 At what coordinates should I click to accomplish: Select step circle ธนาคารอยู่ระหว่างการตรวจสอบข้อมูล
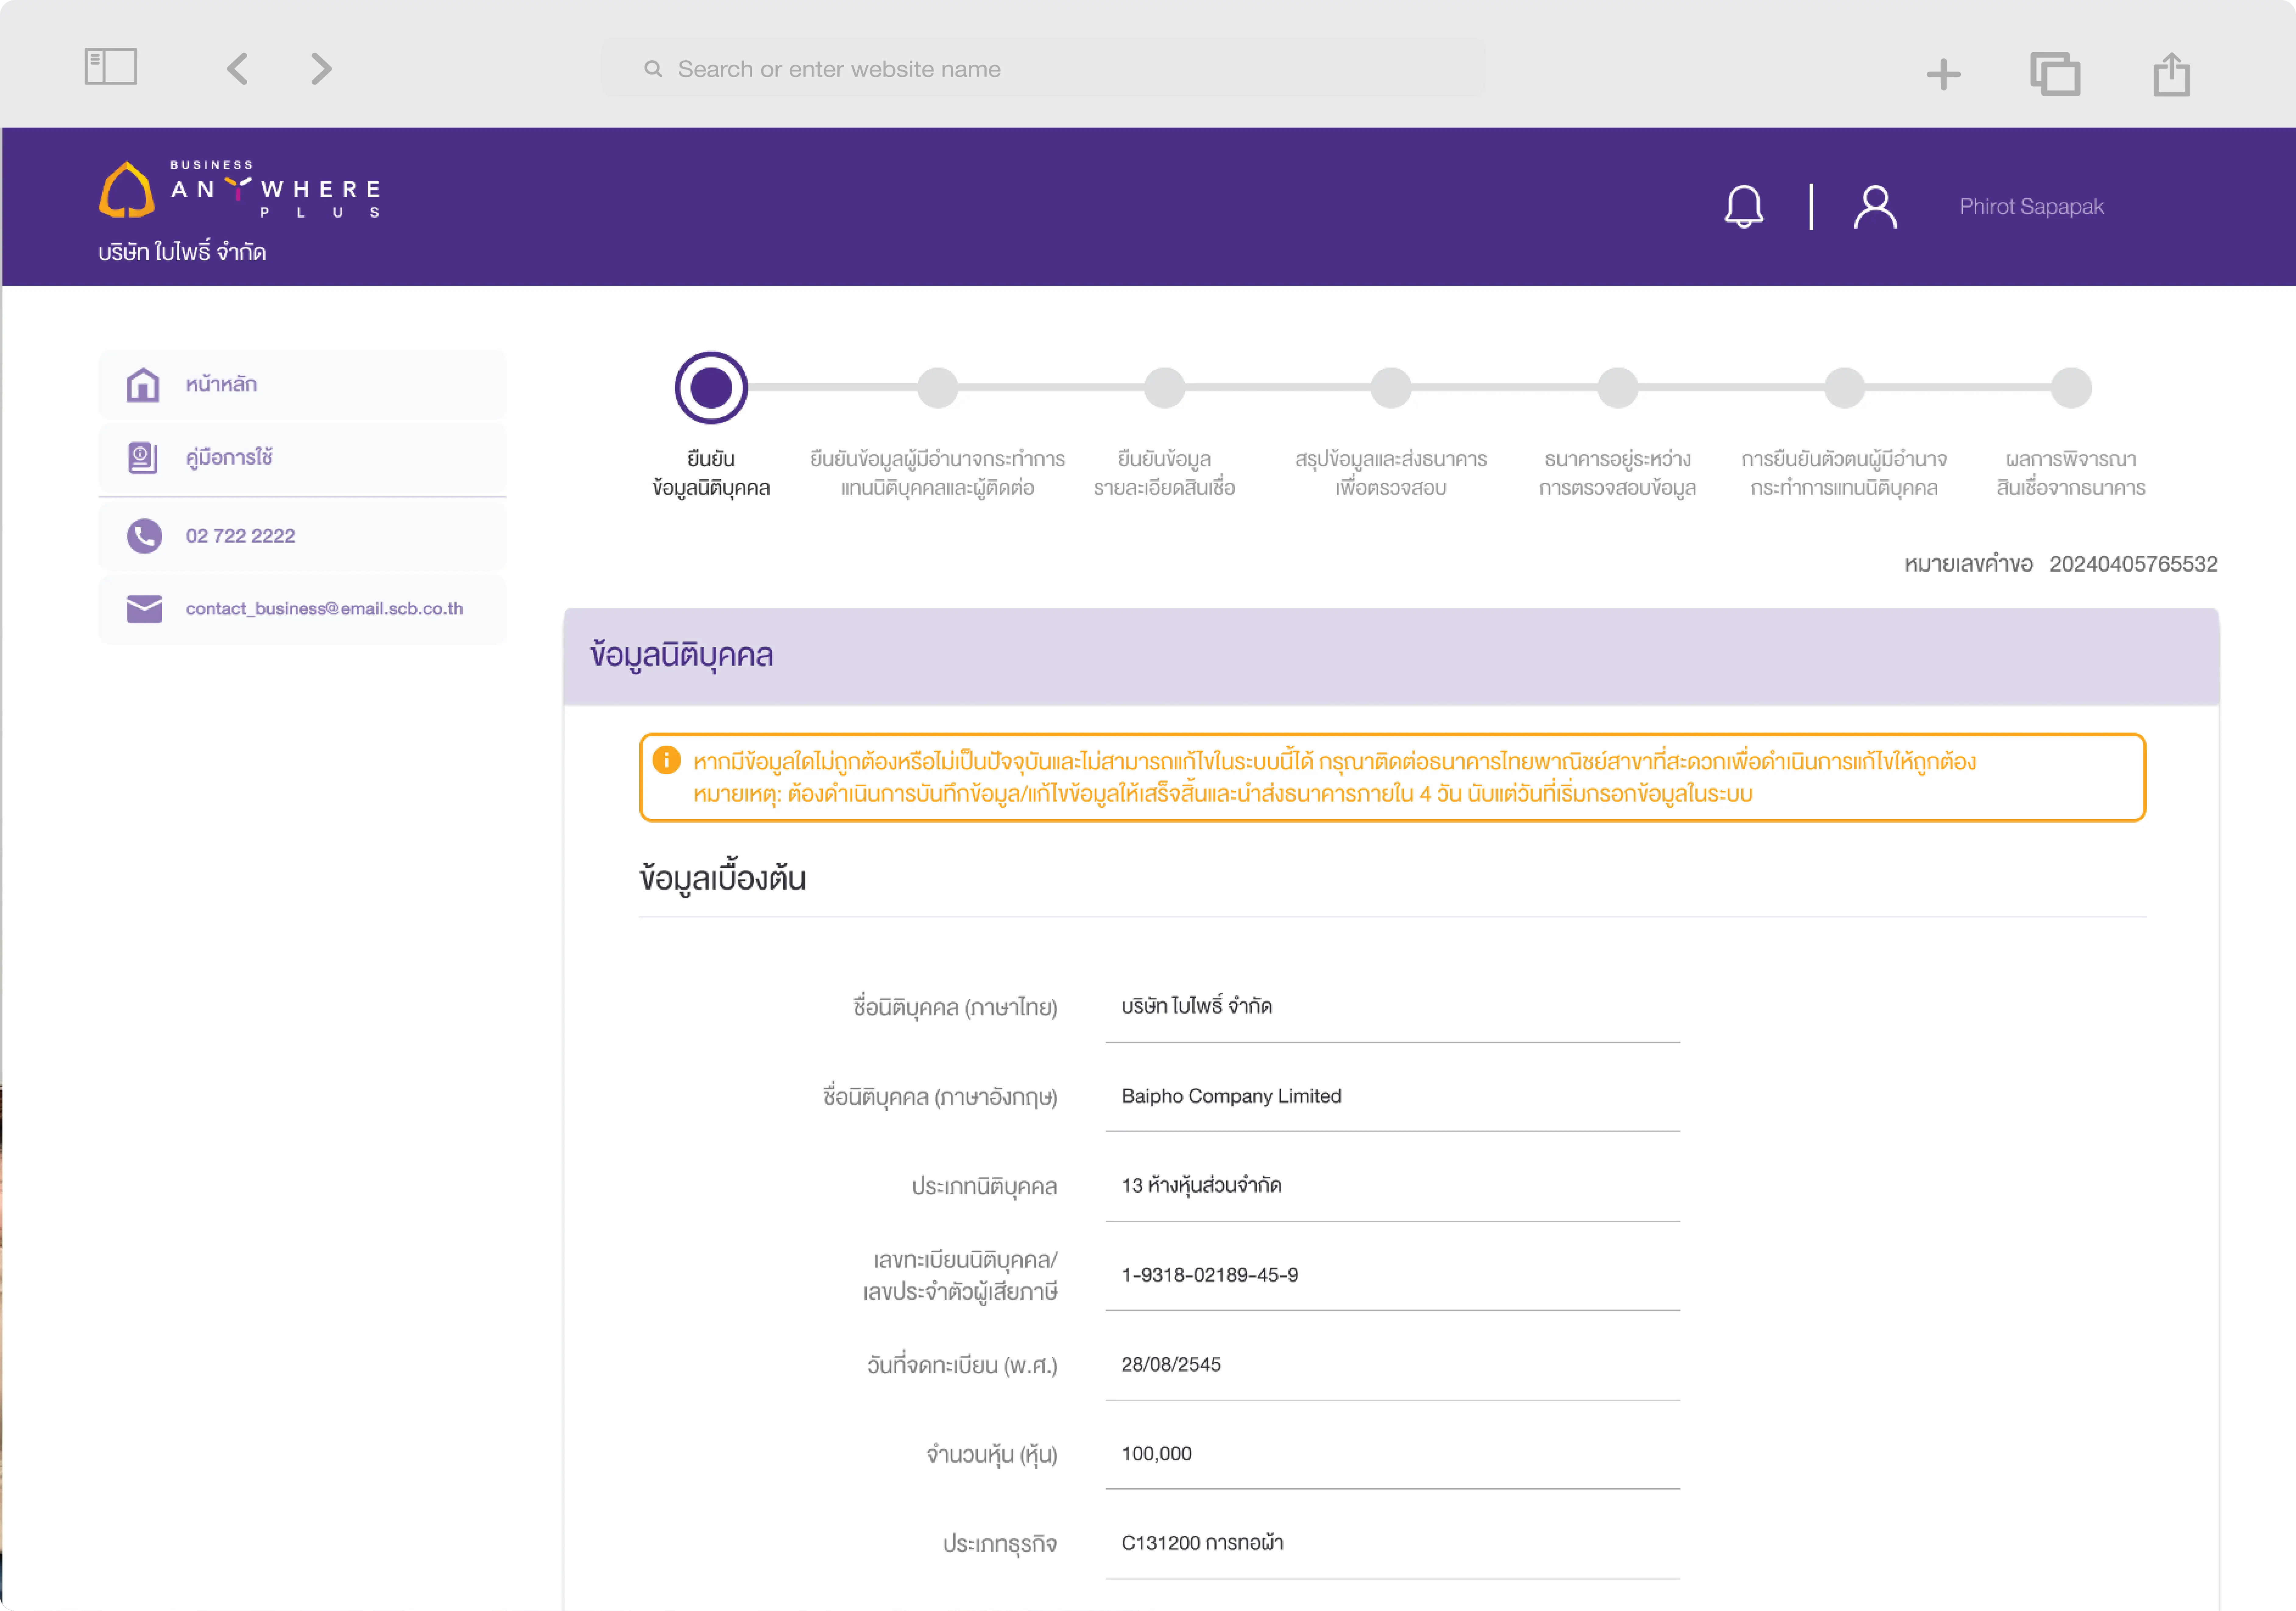coord(1618,388)
